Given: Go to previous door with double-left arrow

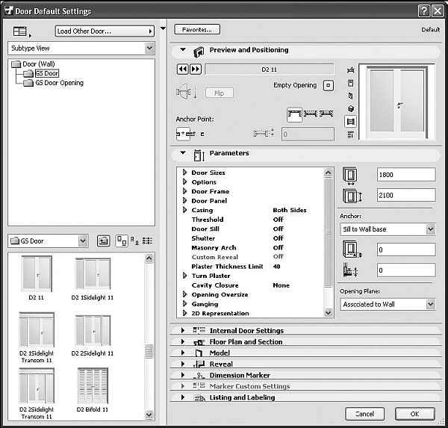Looking at the screenshot, I should (182, 69).
